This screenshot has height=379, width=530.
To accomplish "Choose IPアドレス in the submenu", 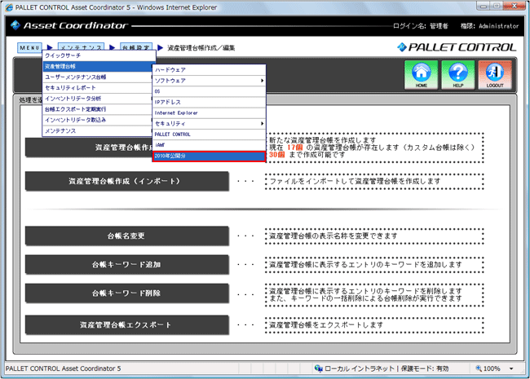I will tap(209, 102).
